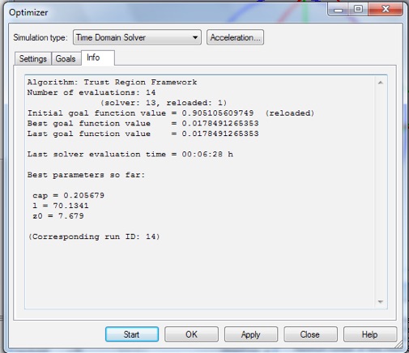
Task: Maximize the Optimizer dialog window
Action: coord(358,10)
